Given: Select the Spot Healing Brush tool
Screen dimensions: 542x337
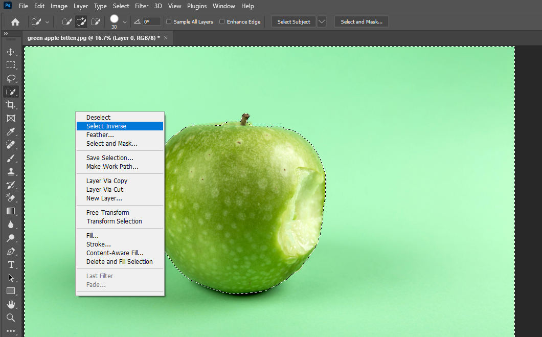Looking at the screenshot, I should click(x=11, y=145).
